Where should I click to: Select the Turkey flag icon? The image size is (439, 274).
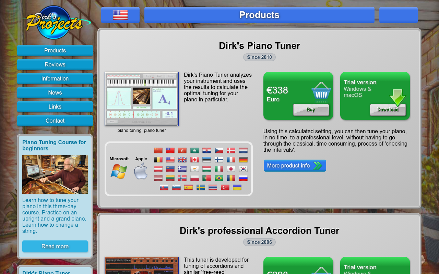(225, 187)
